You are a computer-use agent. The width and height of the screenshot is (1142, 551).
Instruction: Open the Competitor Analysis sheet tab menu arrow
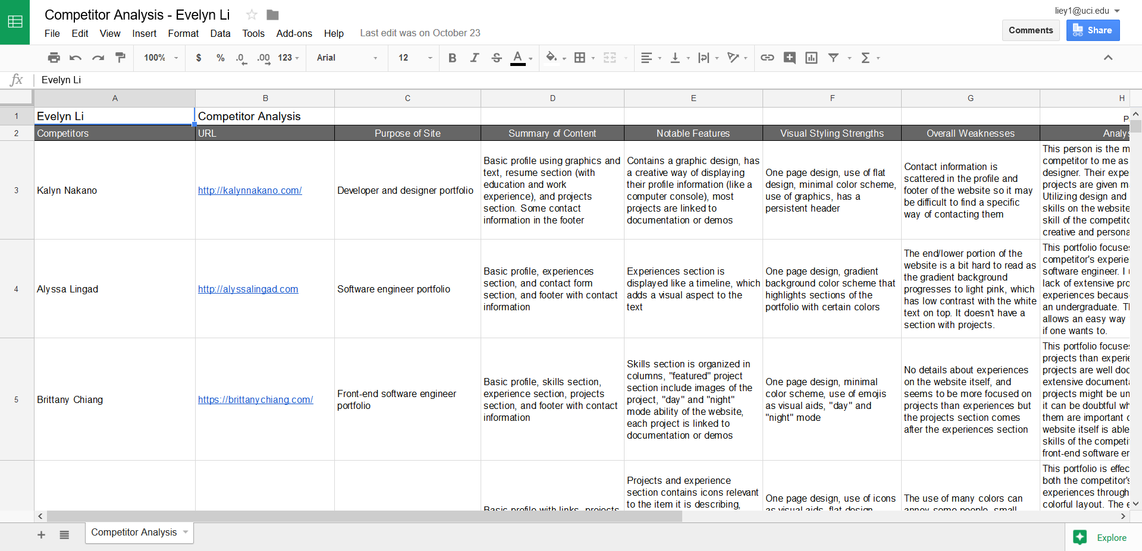186,532
